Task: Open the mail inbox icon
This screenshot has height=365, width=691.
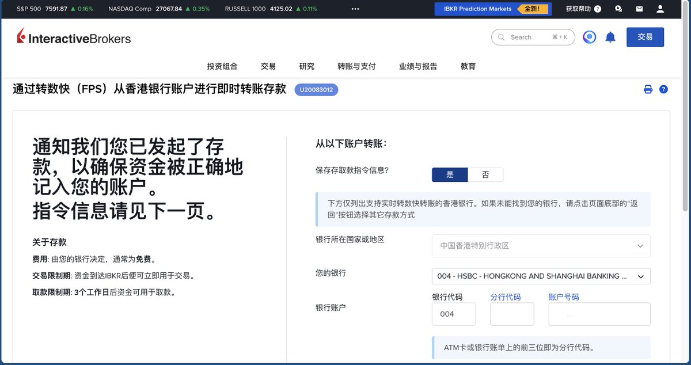Action: (x=639, y=9)
